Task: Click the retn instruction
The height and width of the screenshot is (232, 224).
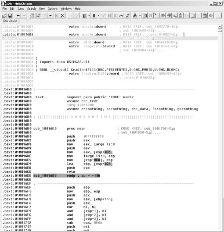Action: (71, 172)
